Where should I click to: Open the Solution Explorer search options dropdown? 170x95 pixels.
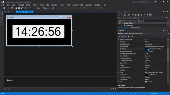click(168, 18)
